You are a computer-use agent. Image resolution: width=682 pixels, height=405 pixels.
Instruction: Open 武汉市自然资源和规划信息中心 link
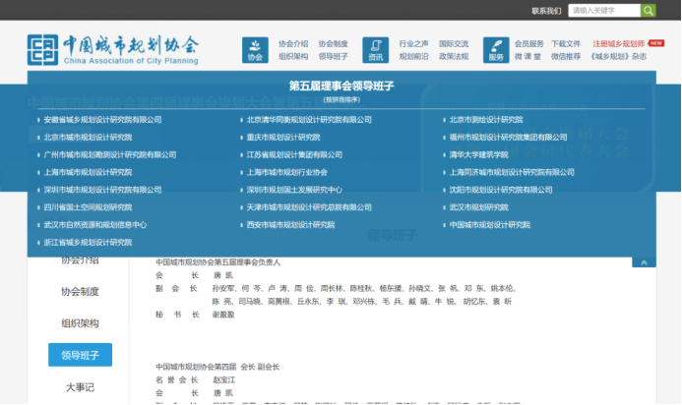95,225
